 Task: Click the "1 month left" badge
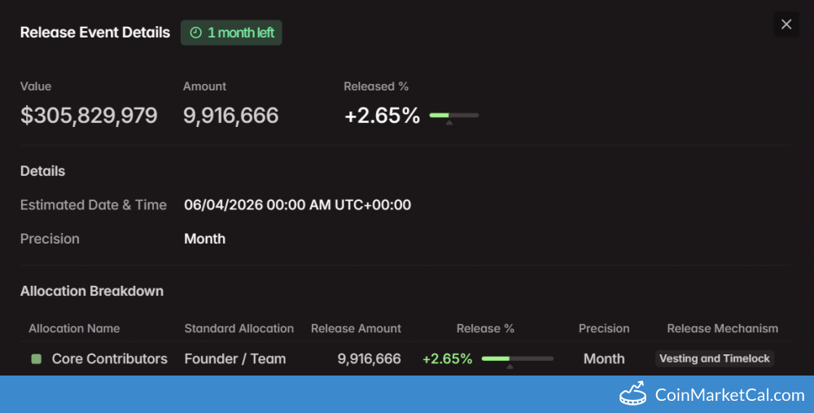231,33
